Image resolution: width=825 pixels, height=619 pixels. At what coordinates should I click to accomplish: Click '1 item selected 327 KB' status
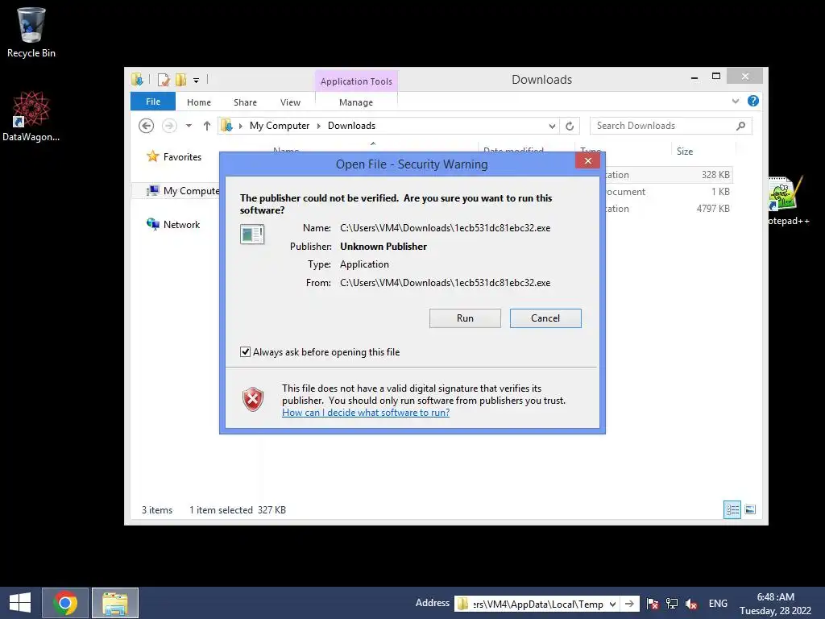[x=238, y=510]
